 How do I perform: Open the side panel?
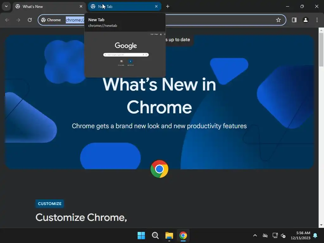pos(294,20)
